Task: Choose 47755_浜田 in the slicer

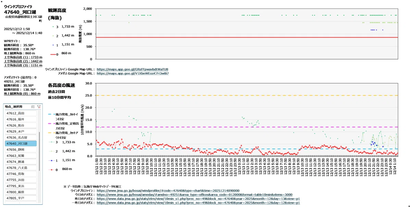Action: [21, 180]
